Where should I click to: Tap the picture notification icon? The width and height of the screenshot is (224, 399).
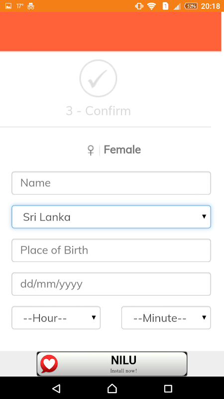8,6
